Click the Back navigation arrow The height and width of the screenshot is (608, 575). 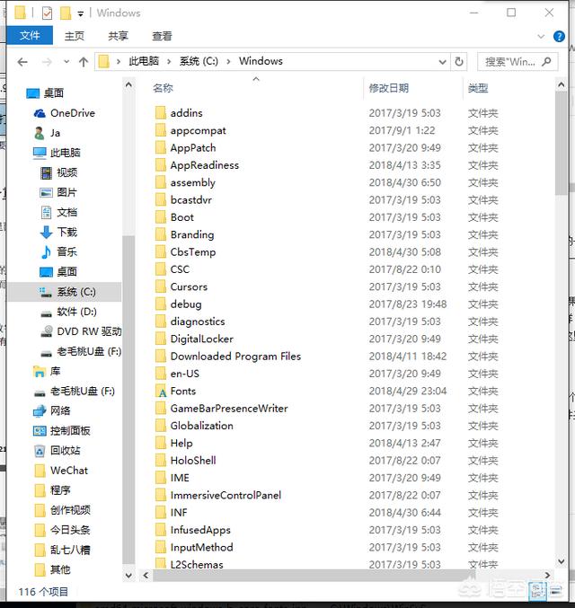click(22, 62)
